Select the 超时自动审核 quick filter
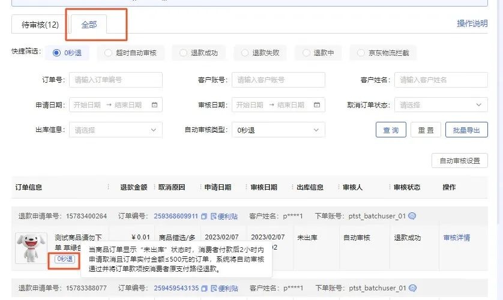Viewport: 503px width, 300px height. [109, 53]
